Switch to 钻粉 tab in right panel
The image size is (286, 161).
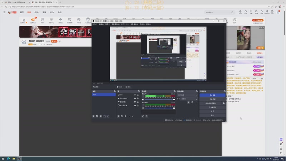(260, 53)
